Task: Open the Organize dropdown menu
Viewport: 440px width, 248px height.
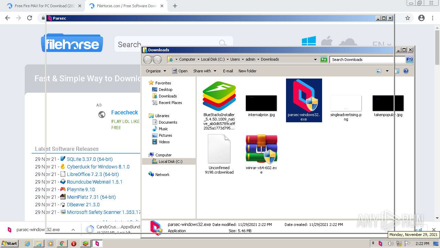Action: click(156, 71)
